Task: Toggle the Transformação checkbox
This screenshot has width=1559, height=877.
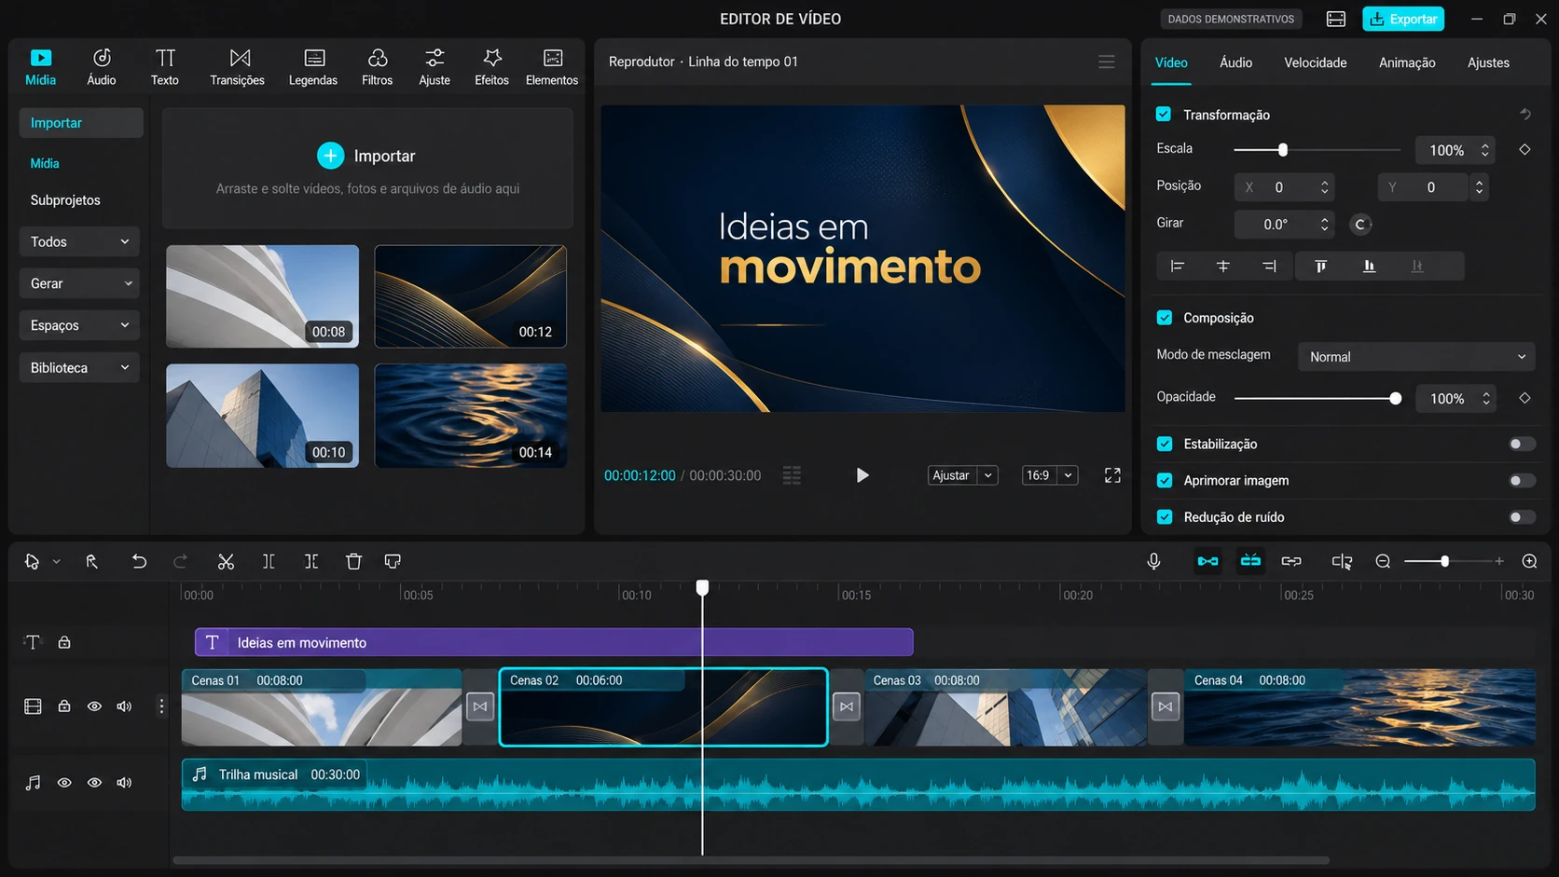Action: 1164,114
